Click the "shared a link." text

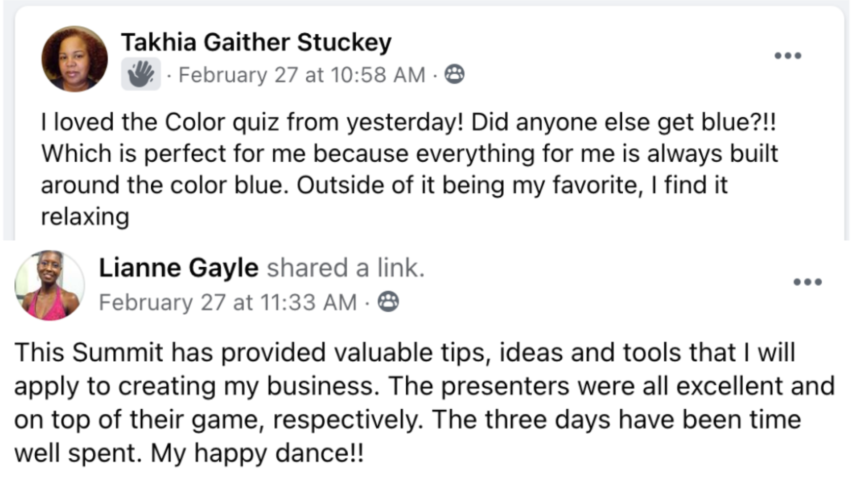[x=346, y=268]
